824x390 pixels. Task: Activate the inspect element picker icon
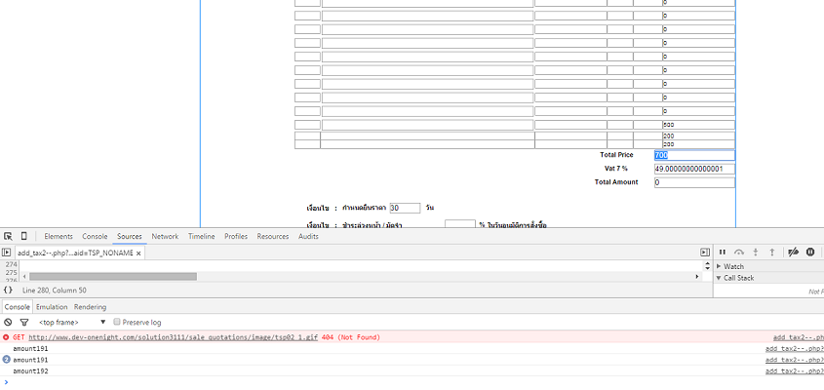[8, 237]
